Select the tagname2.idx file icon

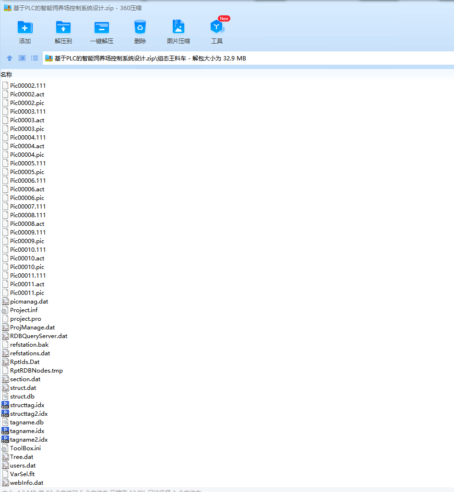(x=5, y=440)
